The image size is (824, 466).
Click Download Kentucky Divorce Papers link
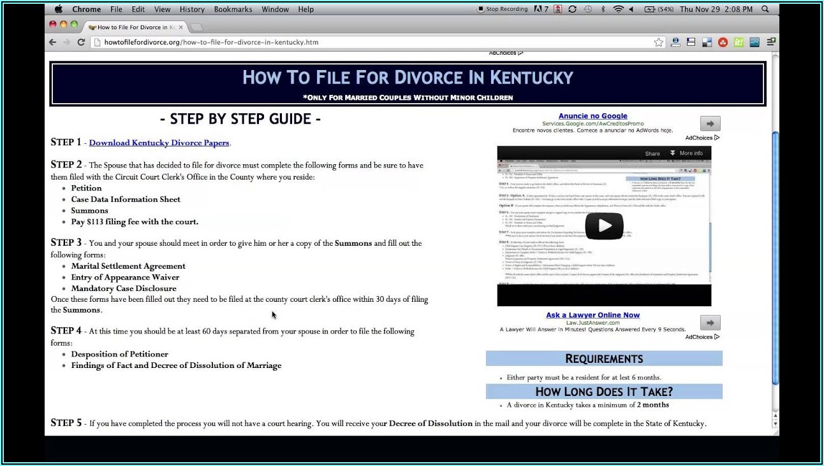click(x=159, y=143)
